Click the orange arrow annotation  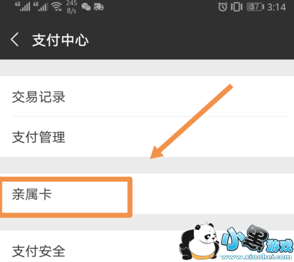[191, 121]
